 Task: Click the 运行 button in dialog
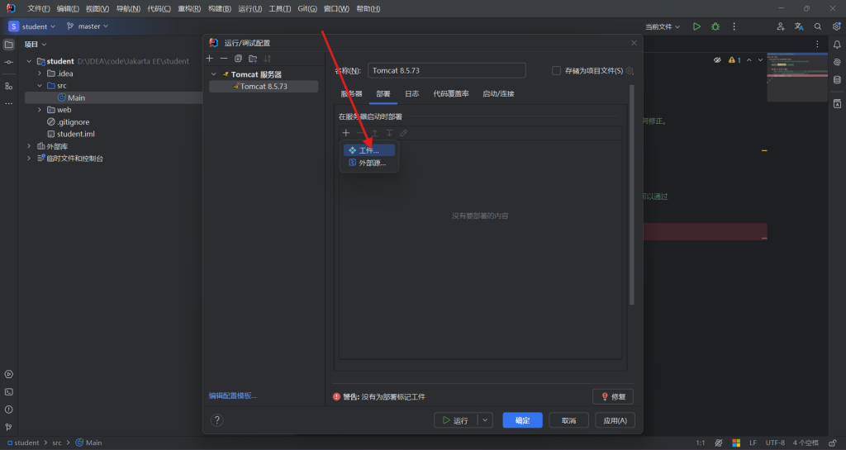455,420
